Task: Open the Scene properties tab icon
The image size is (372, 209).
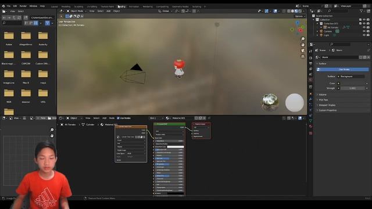Action: click(x=310, y=74)
